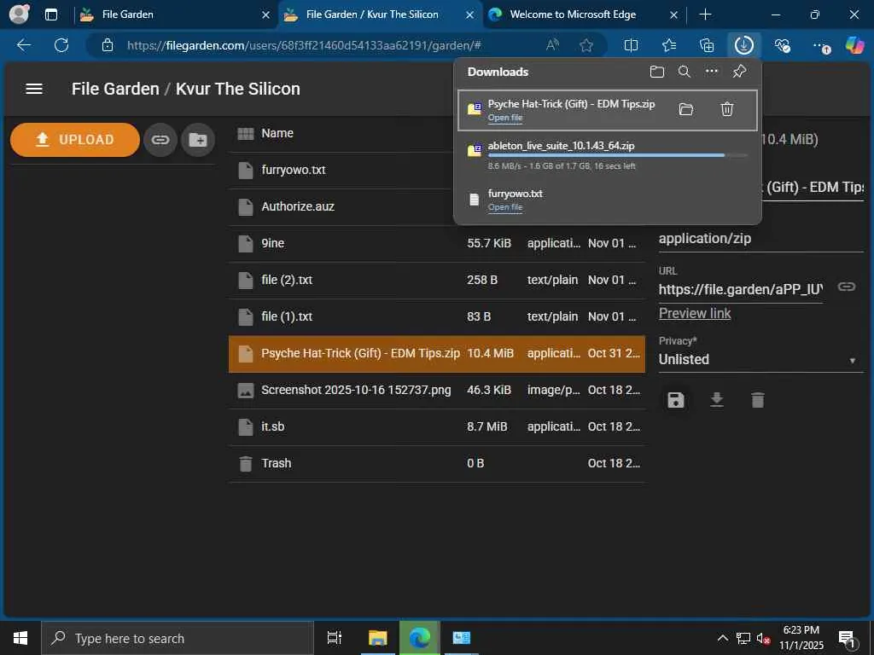Click the link icon beside UPLOAD

click(160, 140)
